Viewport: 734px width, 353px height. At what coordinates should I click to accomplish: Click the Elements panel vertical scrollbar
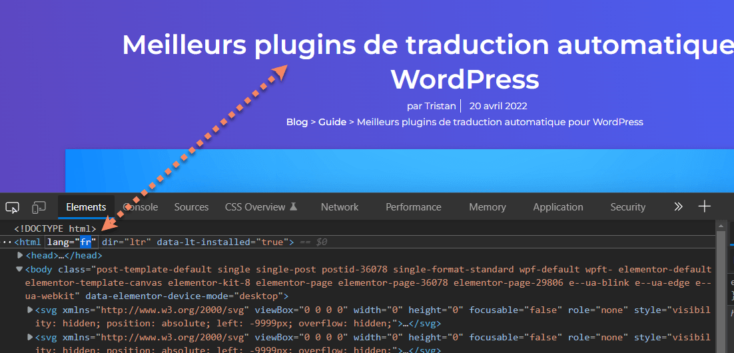721,286
